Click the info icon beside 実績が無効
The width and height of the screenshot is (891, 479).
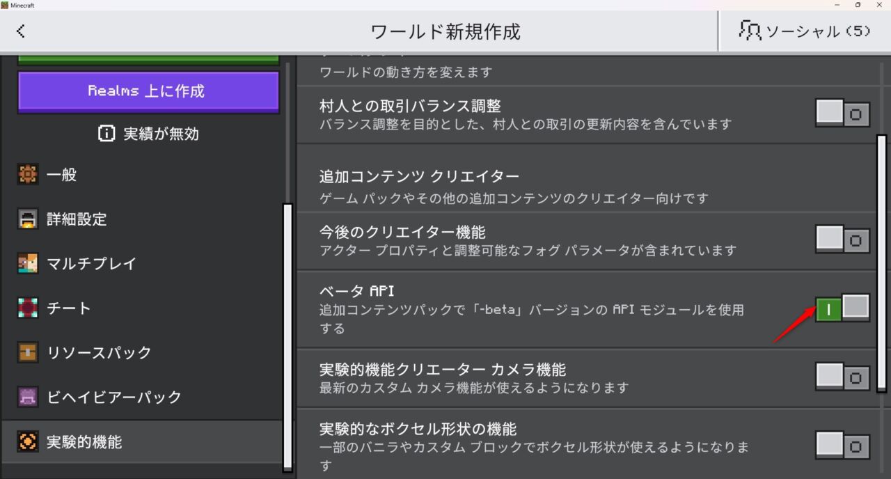(107, 134)
